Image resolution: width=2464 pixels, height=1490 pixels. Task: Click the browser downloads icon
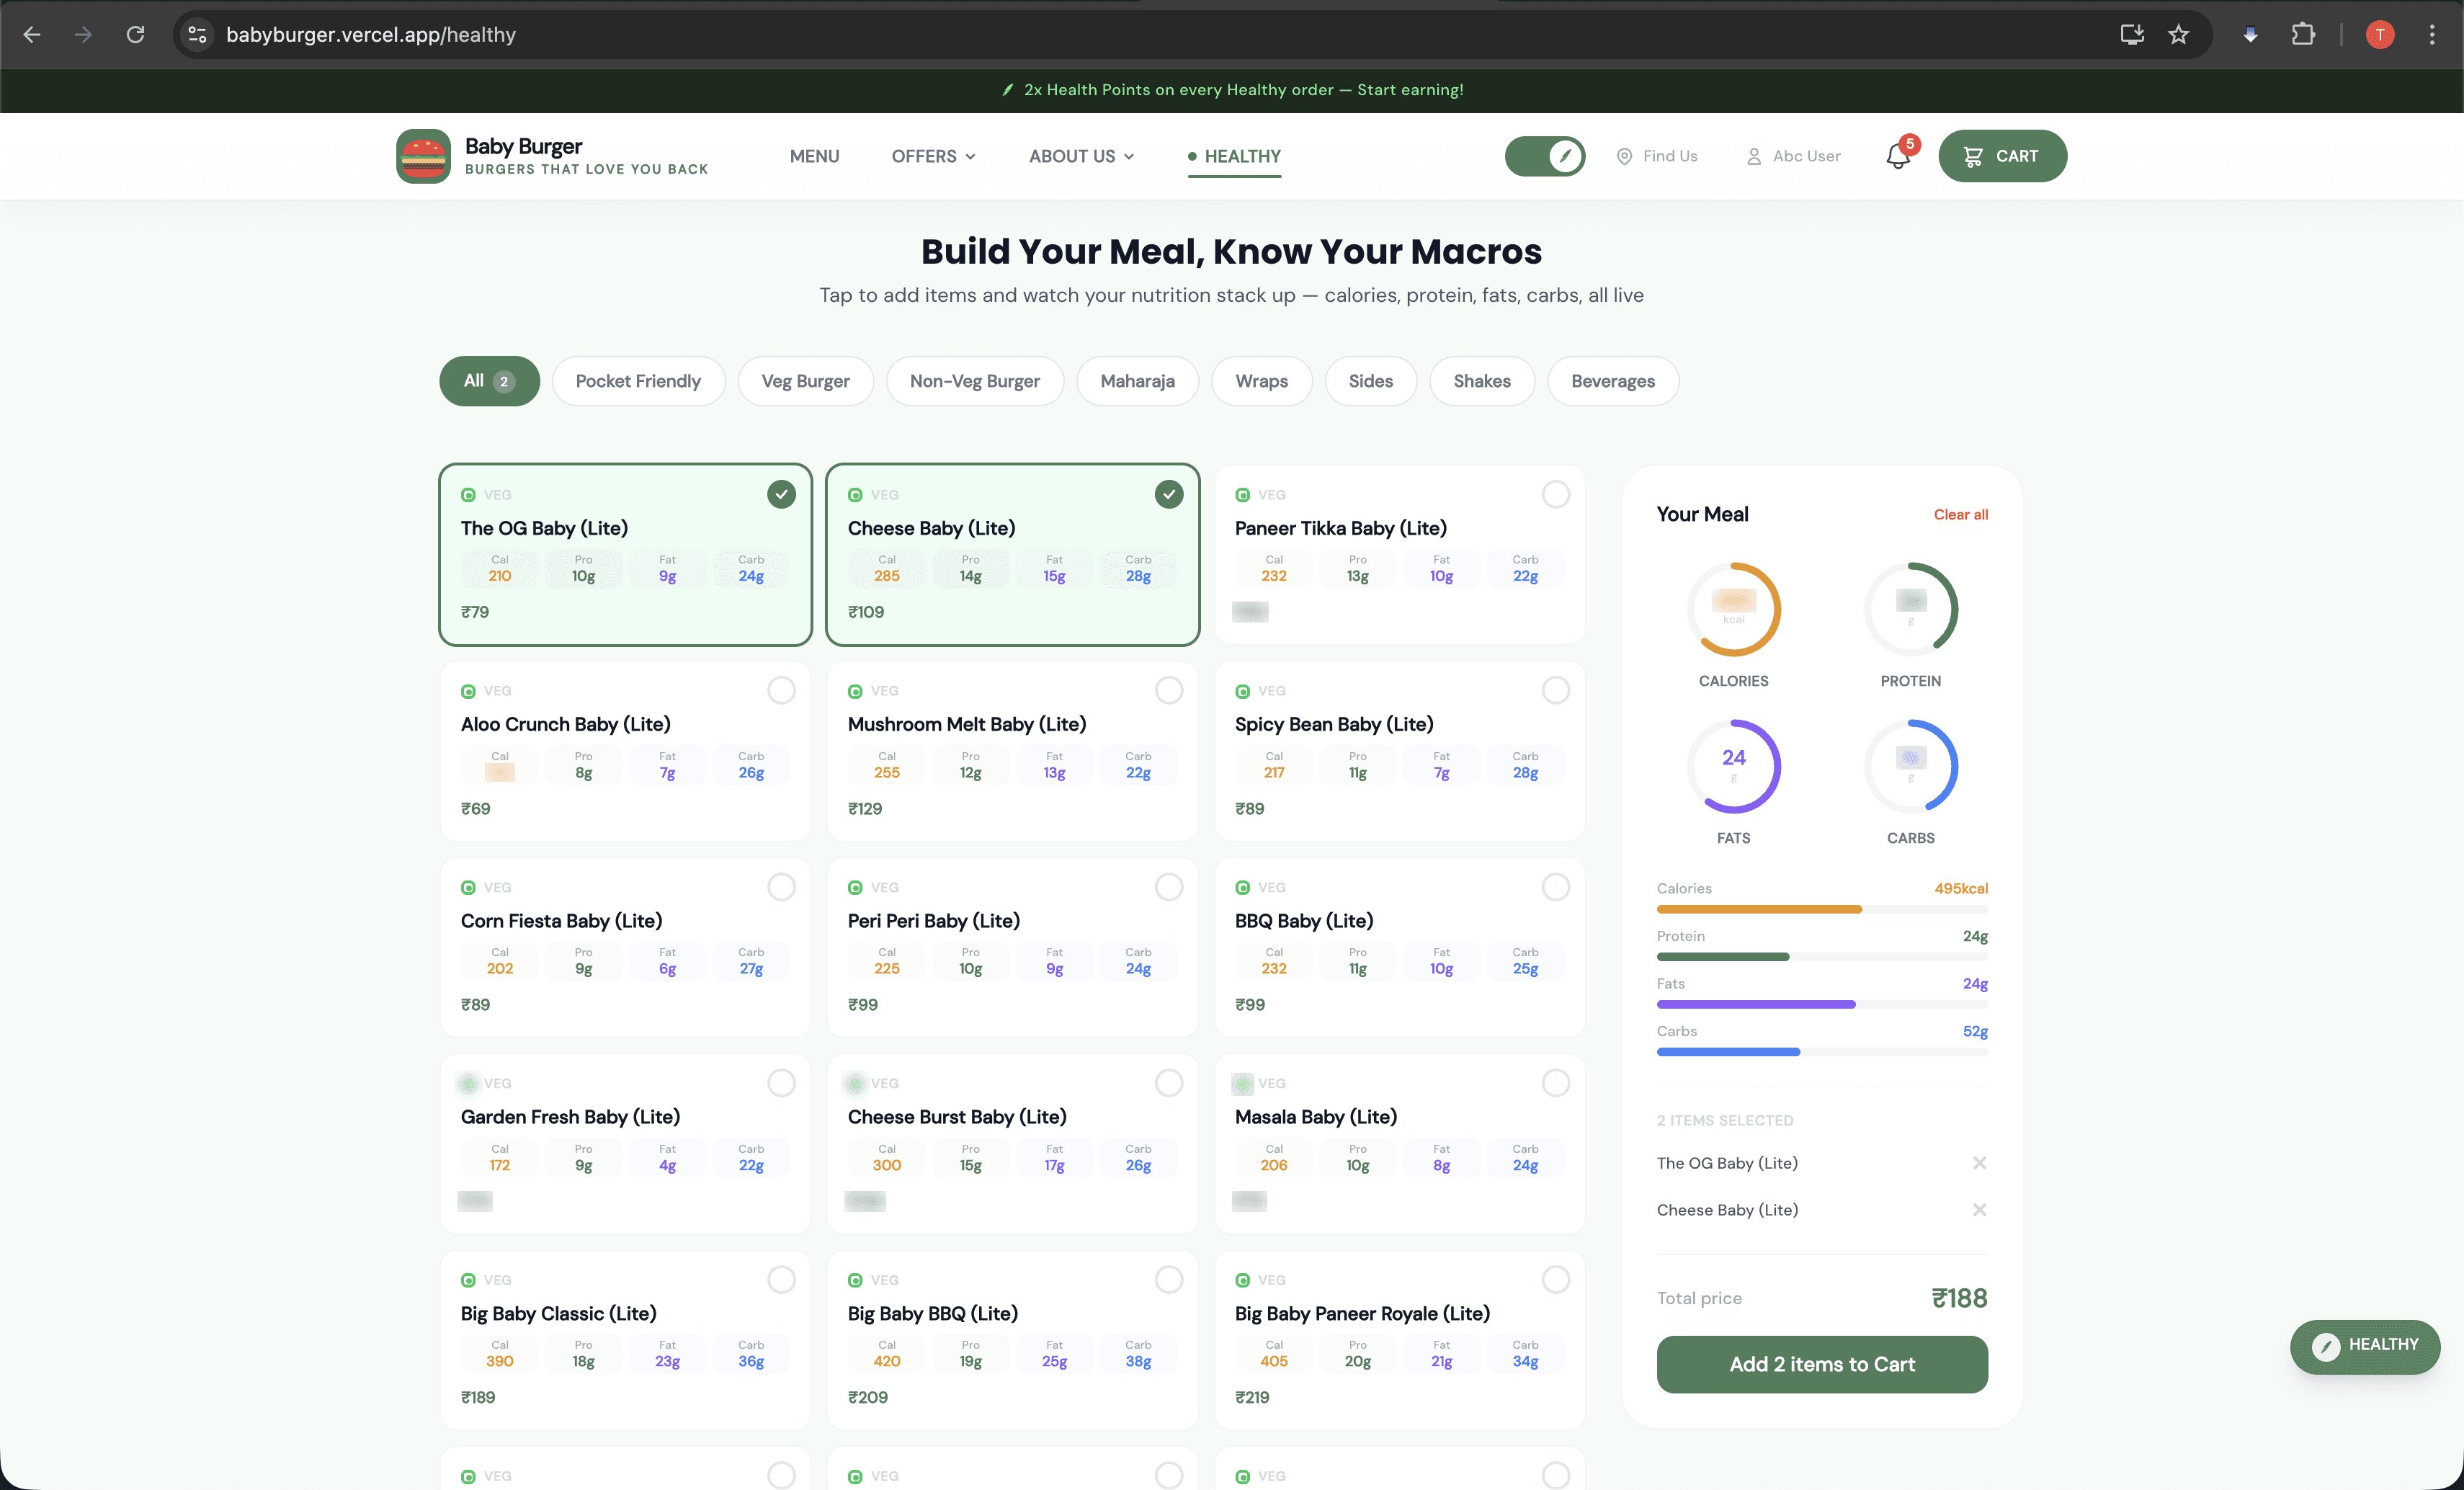click(x=2250, y=34)
